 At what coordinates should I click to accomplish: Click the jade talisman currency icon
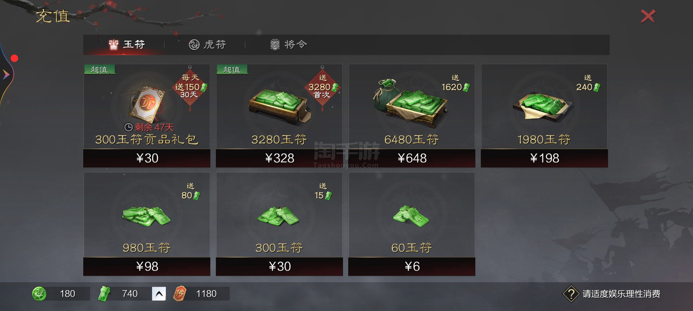pos(104,294)
